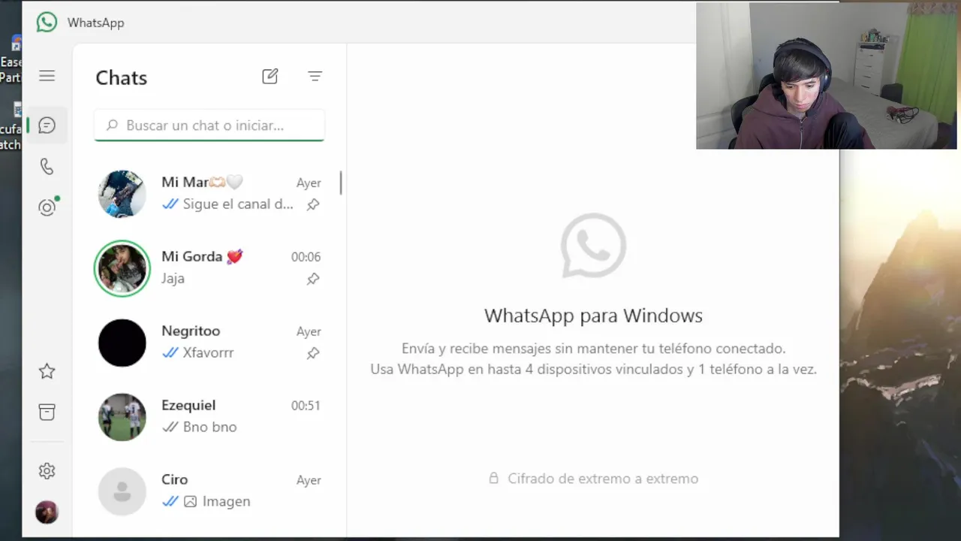Click "WhatsApp para Windows" heading

point(593,316)
